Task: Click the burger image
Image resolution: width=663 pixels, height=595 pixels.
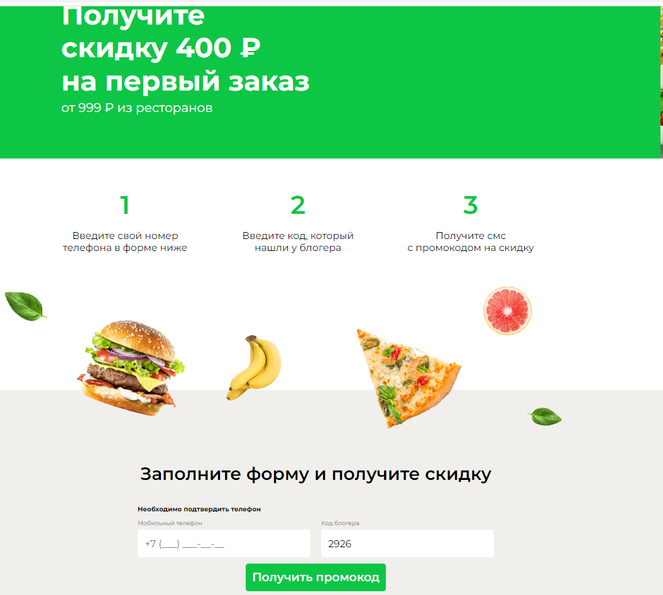Action: 131,368
